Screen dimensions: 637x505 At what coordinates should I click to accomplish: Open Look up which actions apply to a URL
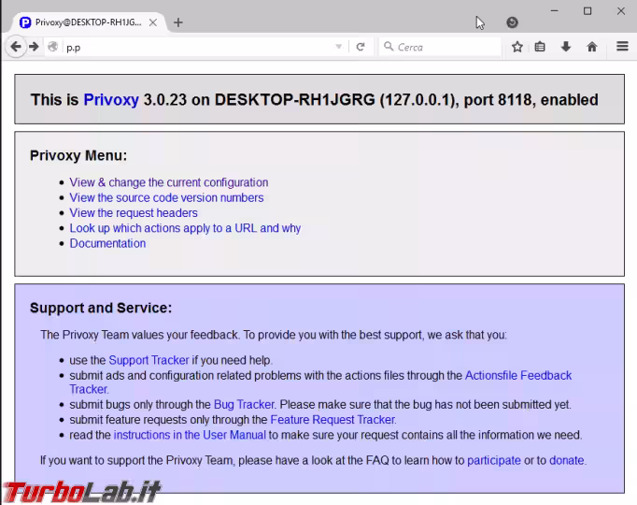pos(185,228)
